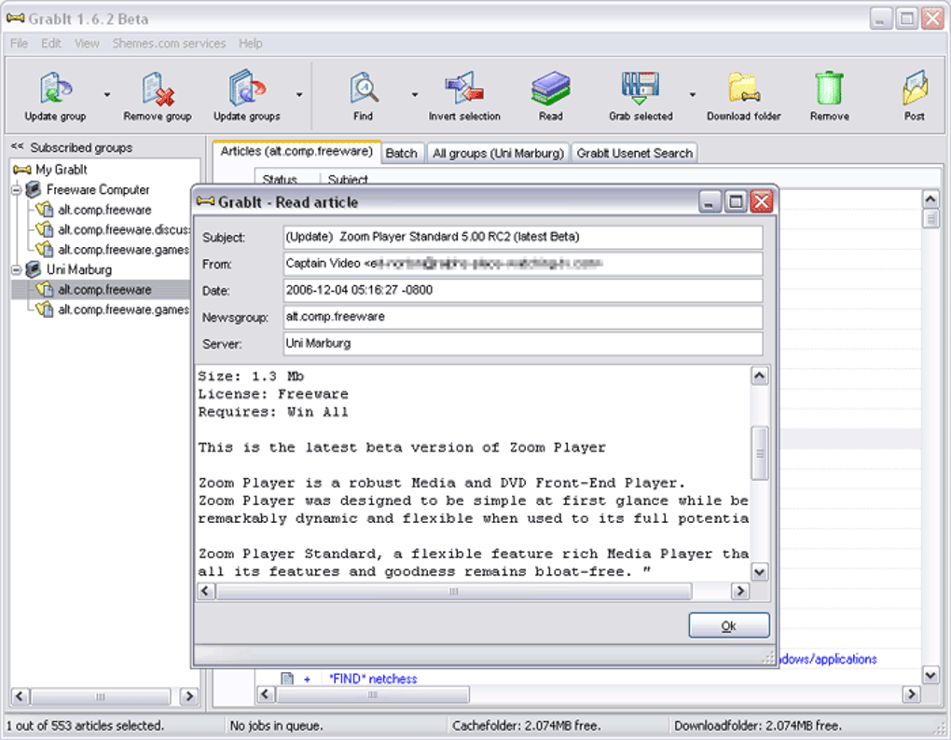Click the Update group toolbar icon
The height and width of the screenshot is (740, 951).
pos(56,88)
